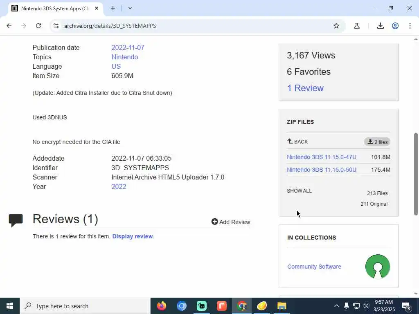This screenshot has height=314, width=419.
Task: Bookmark this page with the star icon
Action: point(336,26)
